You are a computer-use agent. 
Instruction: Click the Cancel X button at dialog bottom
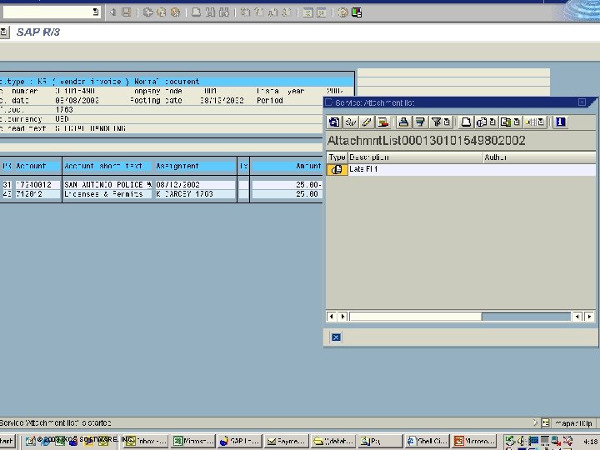[336, 337]
